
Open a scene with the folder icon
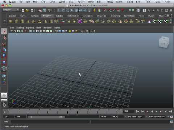coord(27,10)
